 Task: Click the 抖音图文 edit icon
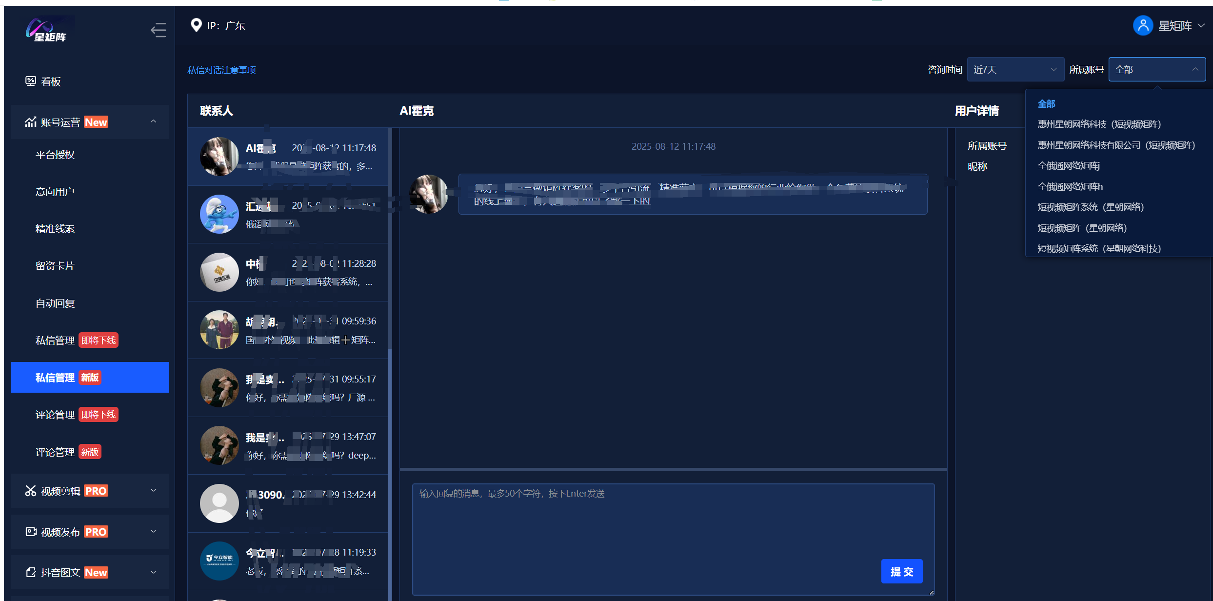click(31, 572)
